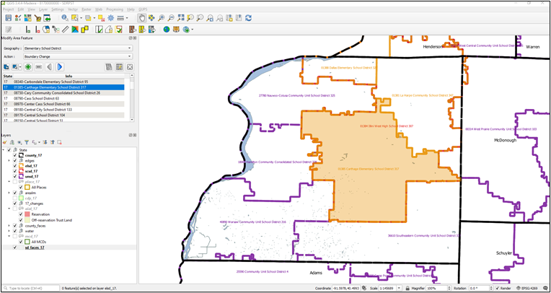Click the green Add Area plus icon
This screenshot has width=551, height=293.
point(27,66)
